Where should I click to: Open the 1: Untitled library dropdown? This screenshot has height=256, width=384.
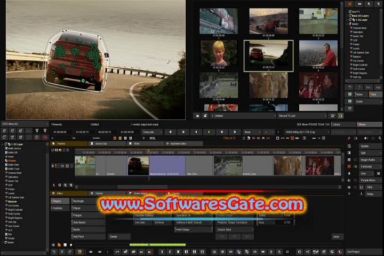pos(243,116)
